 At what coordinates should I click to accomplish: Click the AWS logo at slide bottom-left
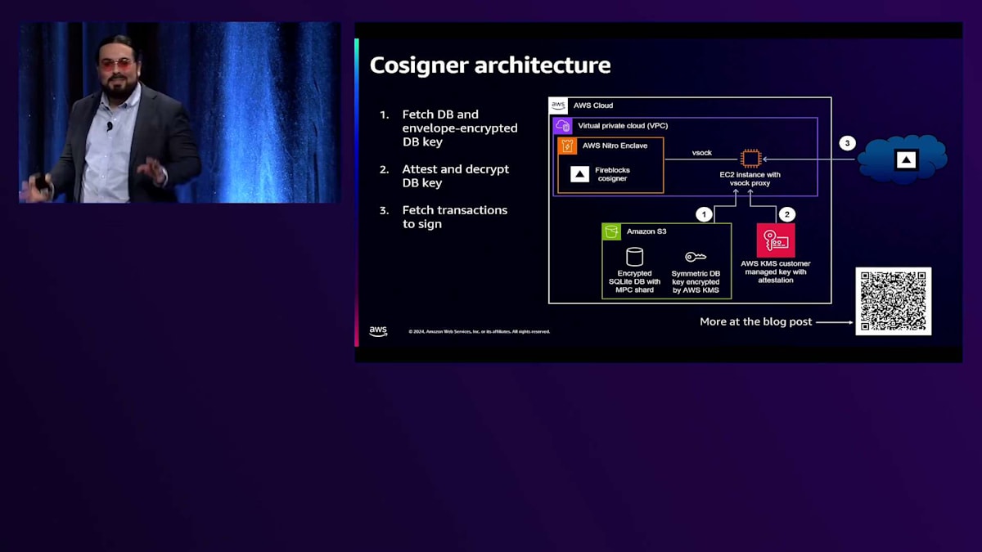click(x=378, y=331)
